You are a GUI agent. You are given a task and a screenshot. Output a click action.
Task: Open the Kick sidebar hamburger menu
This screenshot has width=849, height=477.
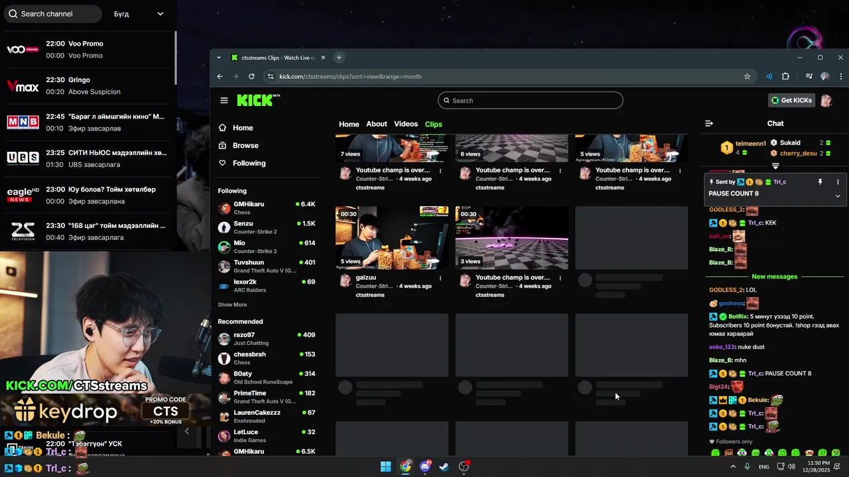[224, 101]
